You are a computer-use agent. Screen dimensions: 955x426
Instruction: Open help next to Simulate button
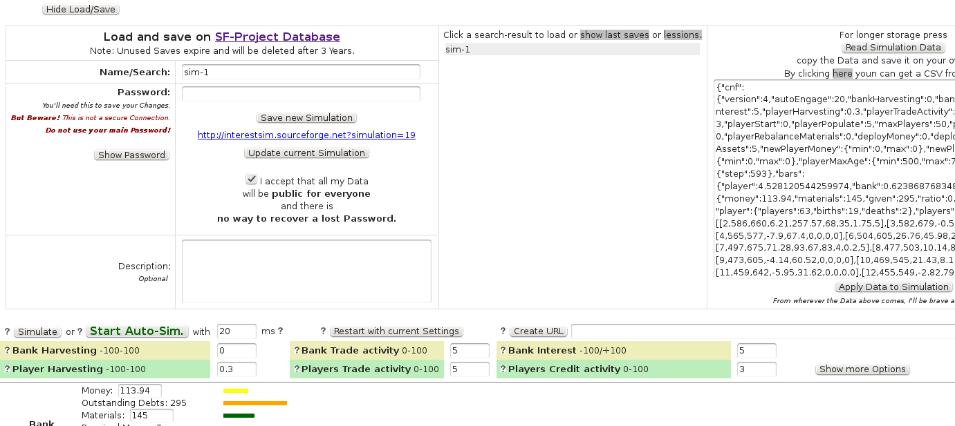pyautogui.click(x=6, y=331)
